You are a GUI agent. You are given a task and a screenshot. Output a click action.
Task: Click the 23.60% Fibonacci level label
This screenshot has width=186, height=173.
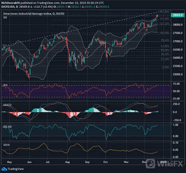[165, 59]
